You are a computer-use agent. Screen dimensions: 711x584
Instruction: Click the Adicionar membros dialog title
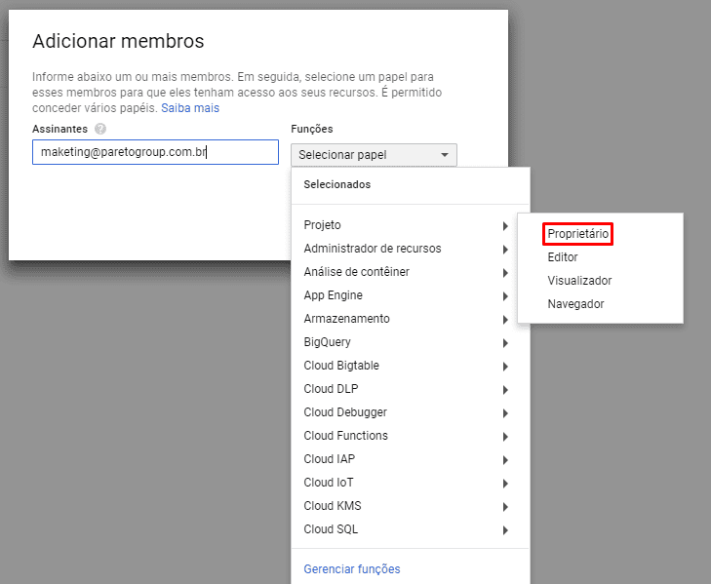point(118,41)
